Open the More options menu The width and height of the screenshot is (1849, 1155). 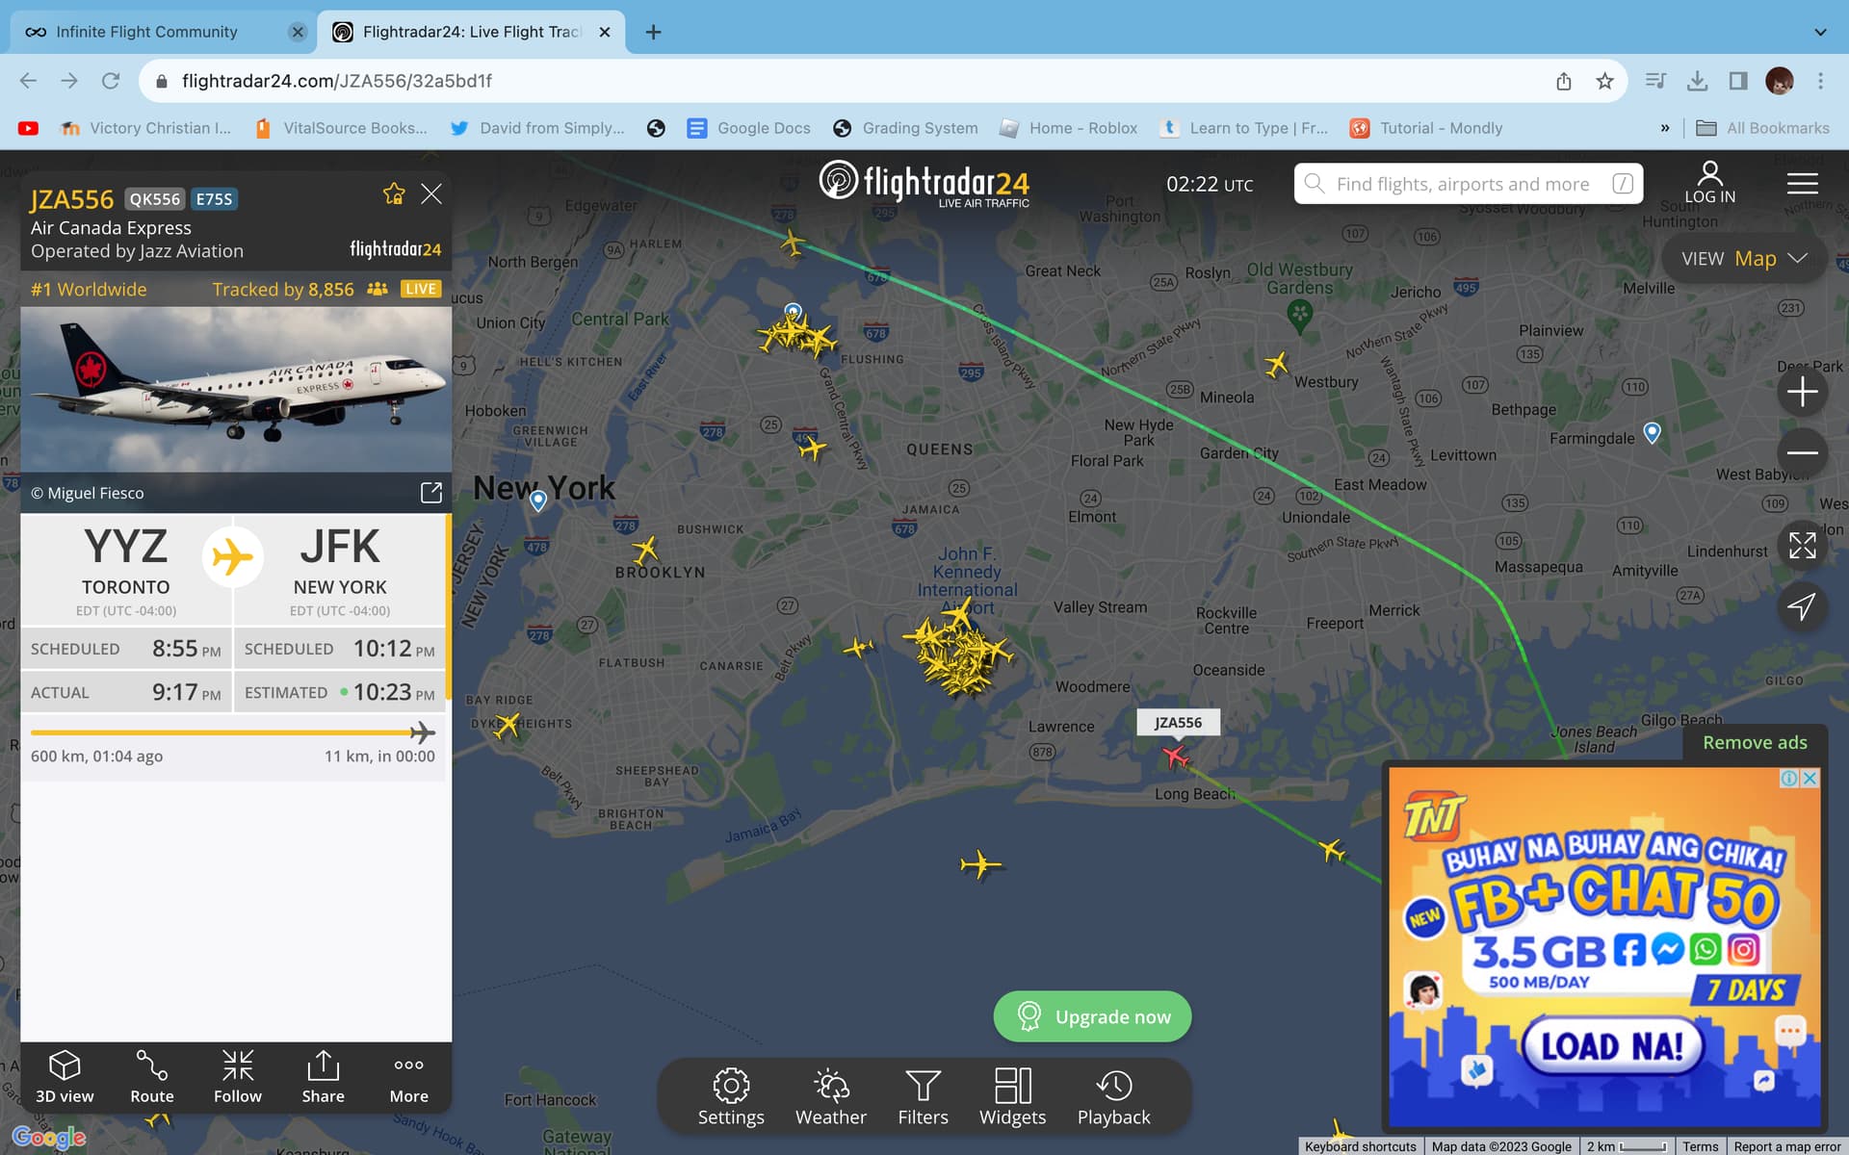click(408, 1077)
